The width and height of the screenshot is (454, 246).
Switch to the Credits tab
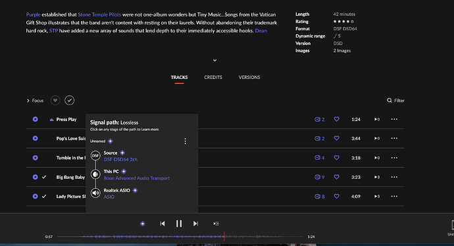pos(213,77)
